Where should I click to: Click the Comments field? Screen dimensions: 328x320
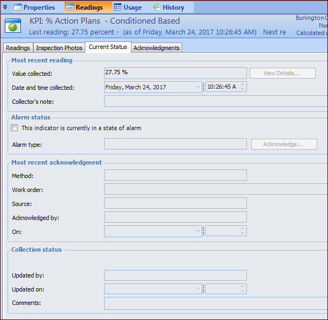tap(216, 303)
